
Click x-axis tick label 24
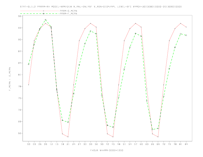click(74, 144)
